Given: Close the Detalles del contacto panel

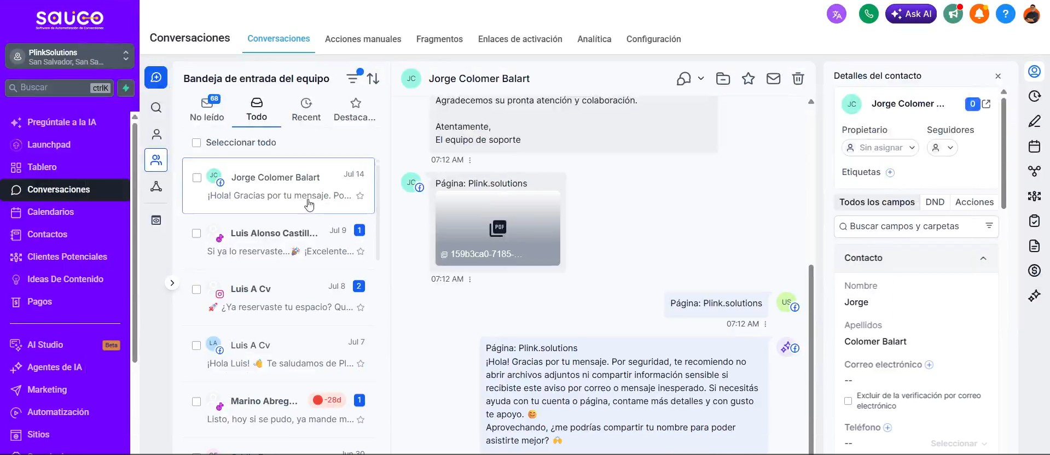Looking at the screenshot, I should [x=998, y=76].
